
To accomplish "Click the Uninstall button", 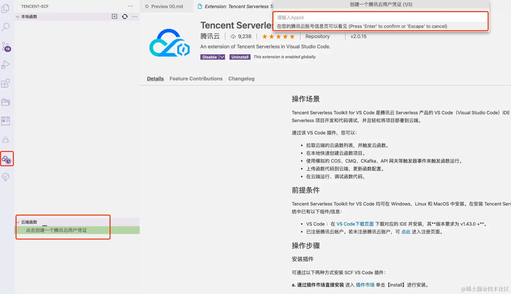I will tap(240, 57).
